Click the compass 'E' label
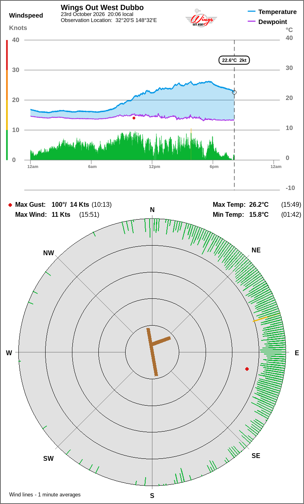 (297, 353)
